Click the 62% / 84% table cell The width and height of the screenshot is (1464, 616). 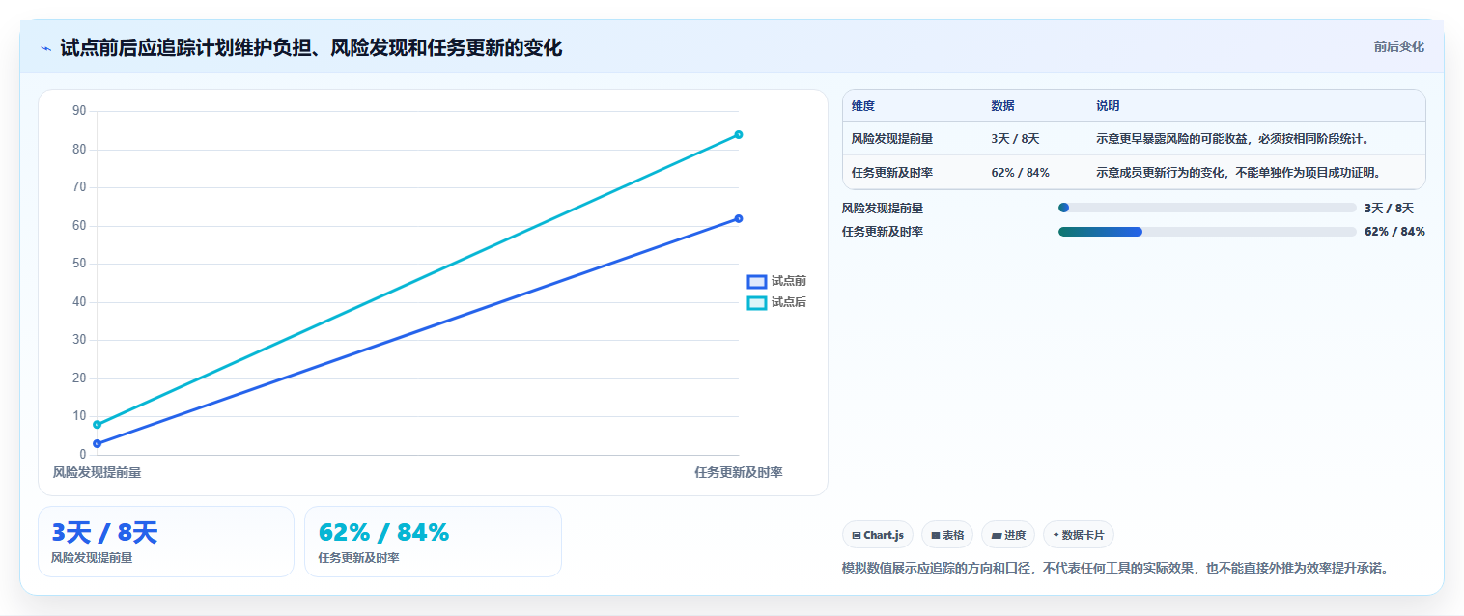coord(1020,172)
